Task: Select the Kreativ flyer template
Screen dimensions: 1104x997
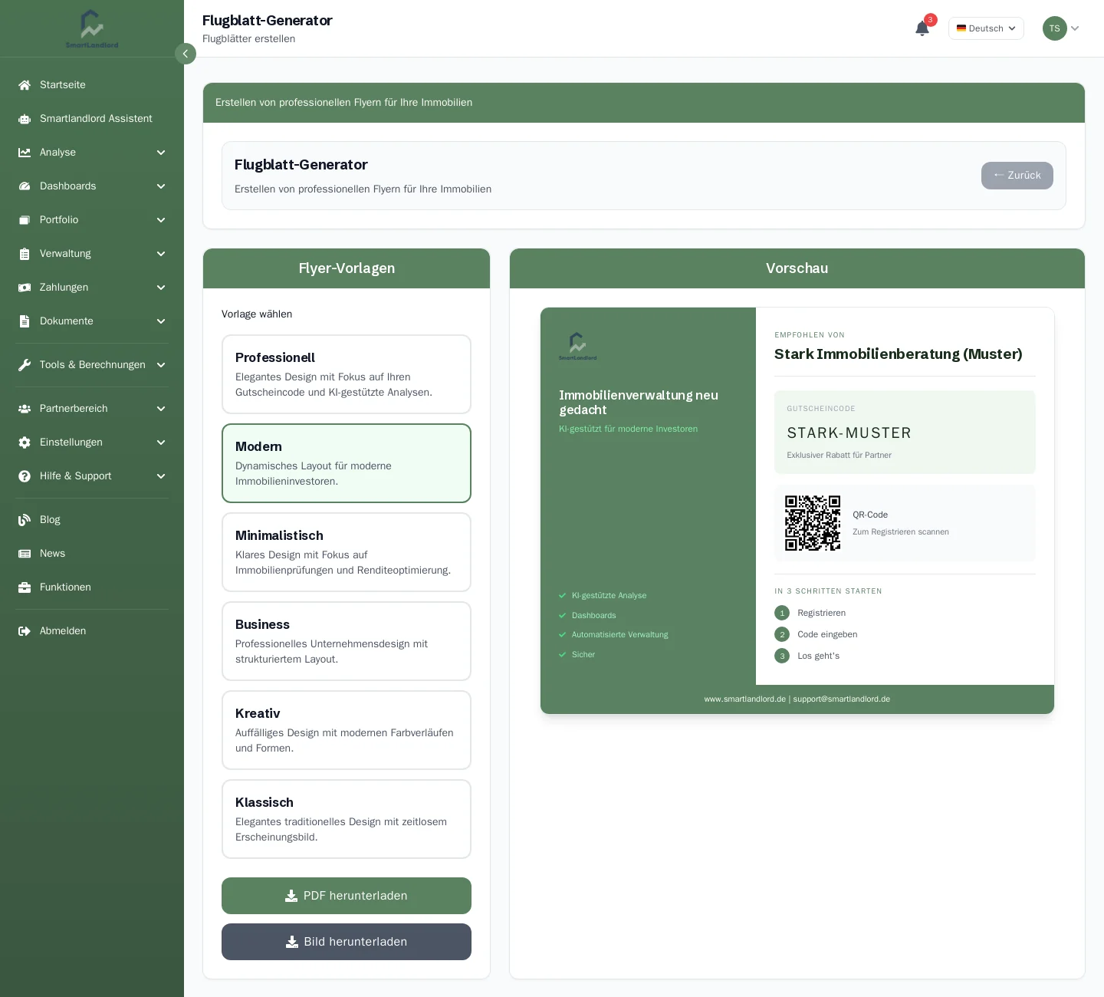Action: (x=347, y=730)
